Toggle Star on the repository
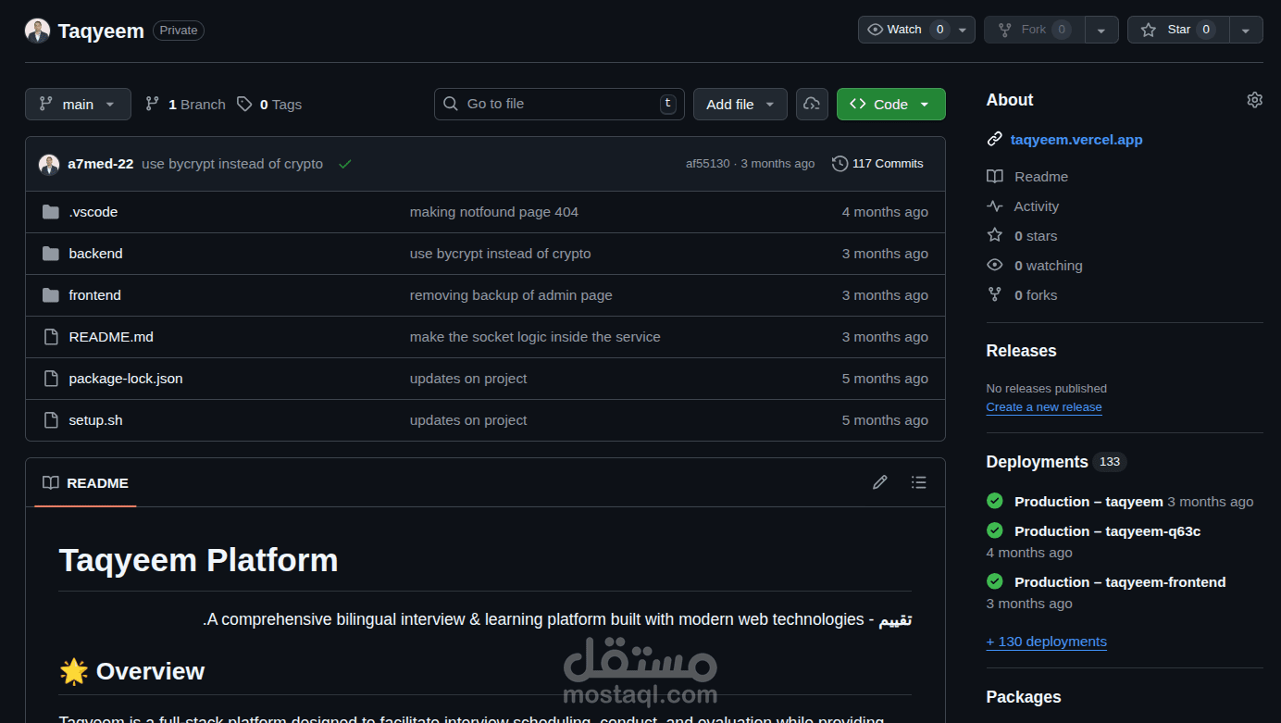 (1178, 30)
